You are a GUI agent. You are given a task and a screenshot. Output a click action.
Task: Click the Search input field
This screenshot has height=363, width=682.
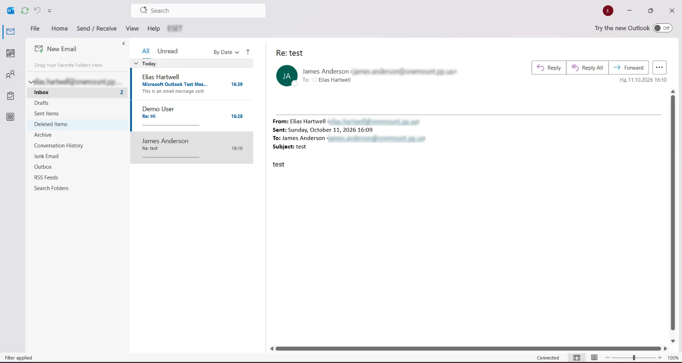(x=198, y=11)
